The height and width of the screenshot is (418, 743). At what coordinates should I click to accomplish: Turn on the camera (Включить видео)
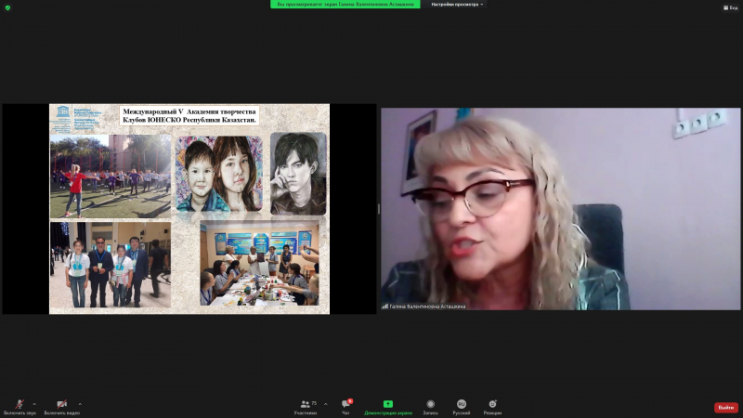(x=61, y=406)
